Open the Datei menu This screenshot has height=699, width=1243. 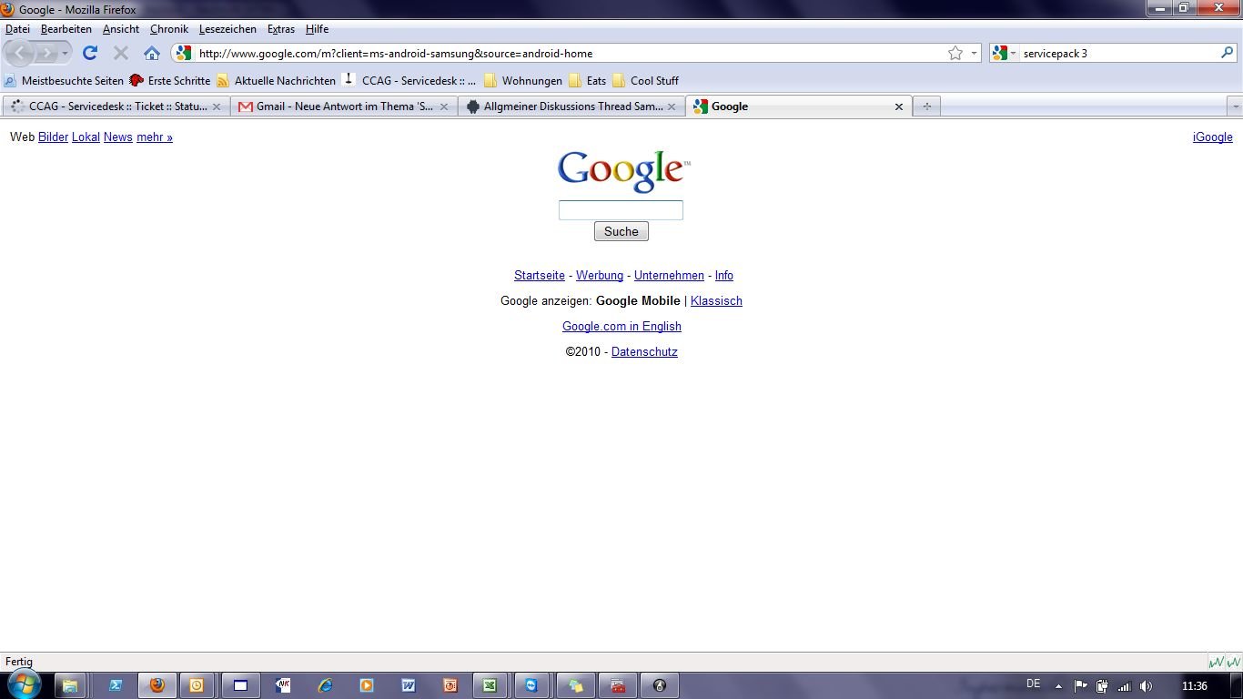click(x=17, y=29)
